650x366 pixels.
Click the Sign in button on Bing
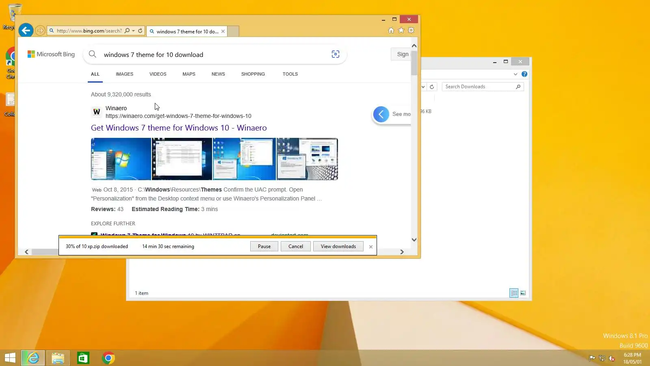coord(401,54)
